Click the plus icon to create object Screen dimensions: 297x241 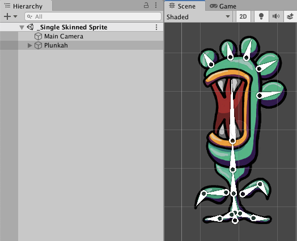(7, 16)
